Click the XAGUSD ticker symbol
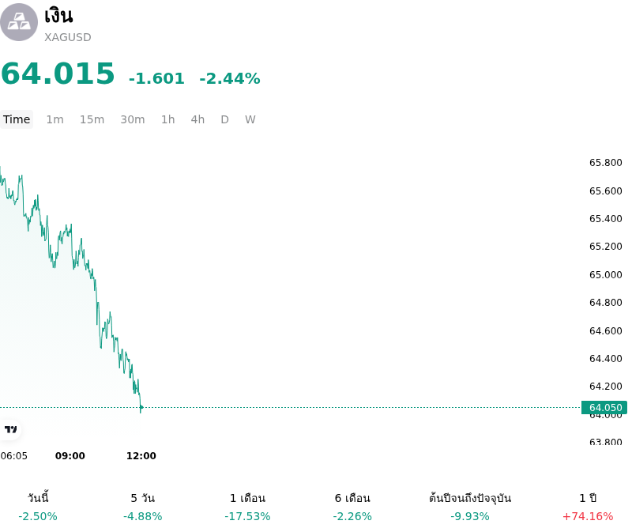This screenshot has width=632, height=532. point(68,37)
